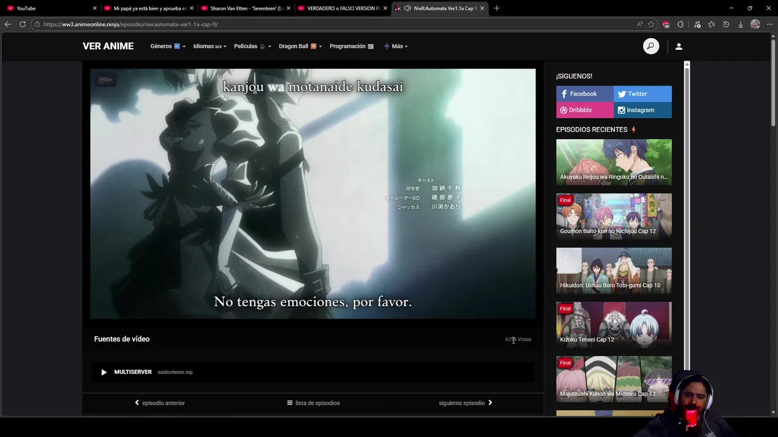Open Akuyaku Reijou wa Ringoku episode thumbnail
This screenshot has height=437, width=778.
[614, 162]
